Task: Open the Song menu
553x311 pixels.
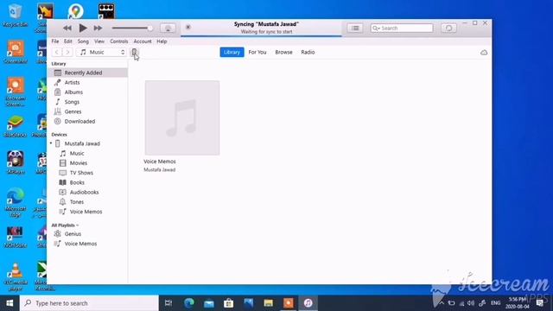Action: pos(83,41)
